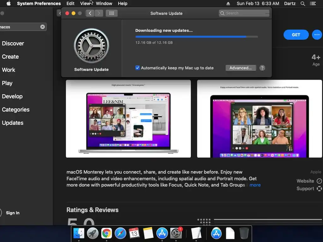Screen dimensions: 323x242
Task: Open the Edit menu
Action: (70, 3)
